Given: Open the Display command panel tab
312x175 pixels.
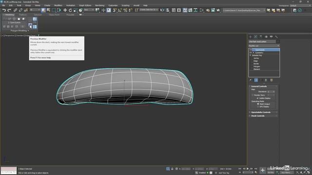Looking at the screenshot, I should pyautogui.click(x=271, y=37).
